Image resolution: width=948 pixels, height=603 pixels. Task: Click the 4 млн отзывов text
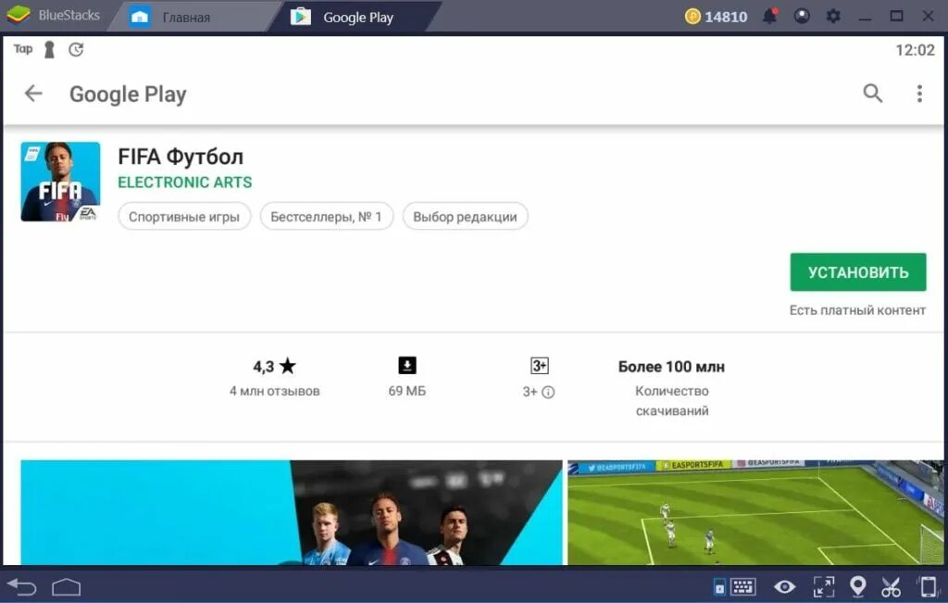274,391
